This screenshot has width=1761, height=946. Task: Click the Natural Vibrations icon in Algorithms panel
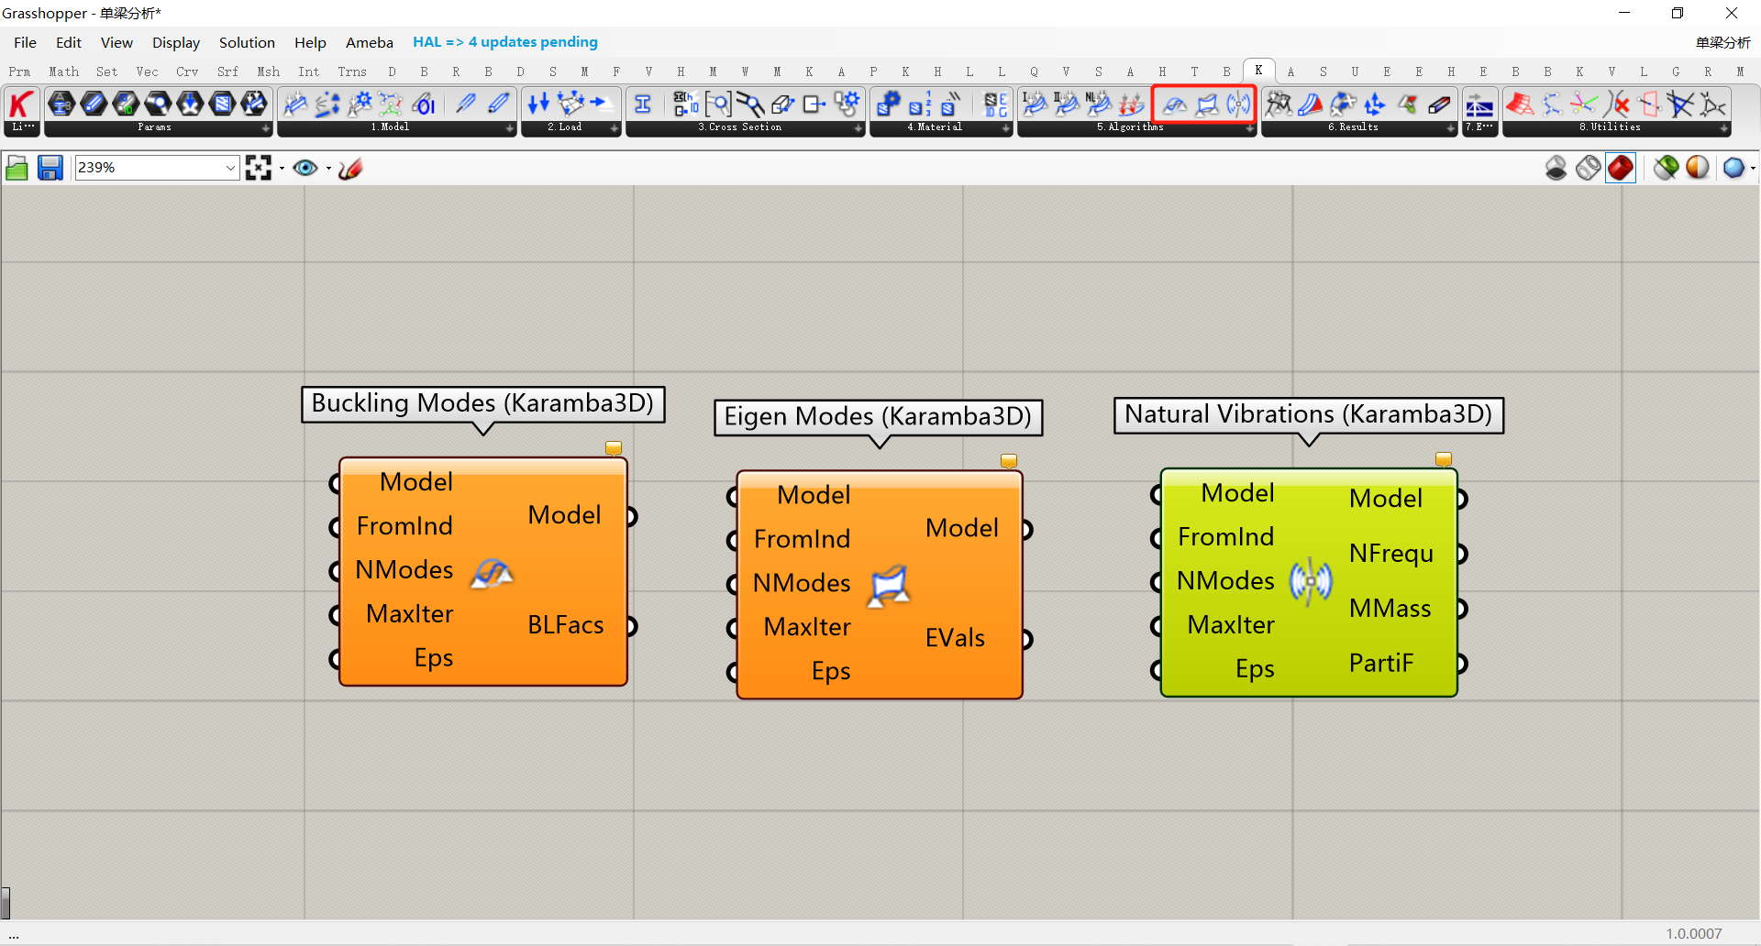(1238, 105)
